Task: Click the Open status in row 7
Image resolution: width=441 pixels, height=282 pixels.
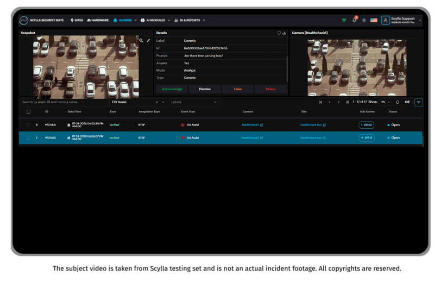Action: point(393,138)
